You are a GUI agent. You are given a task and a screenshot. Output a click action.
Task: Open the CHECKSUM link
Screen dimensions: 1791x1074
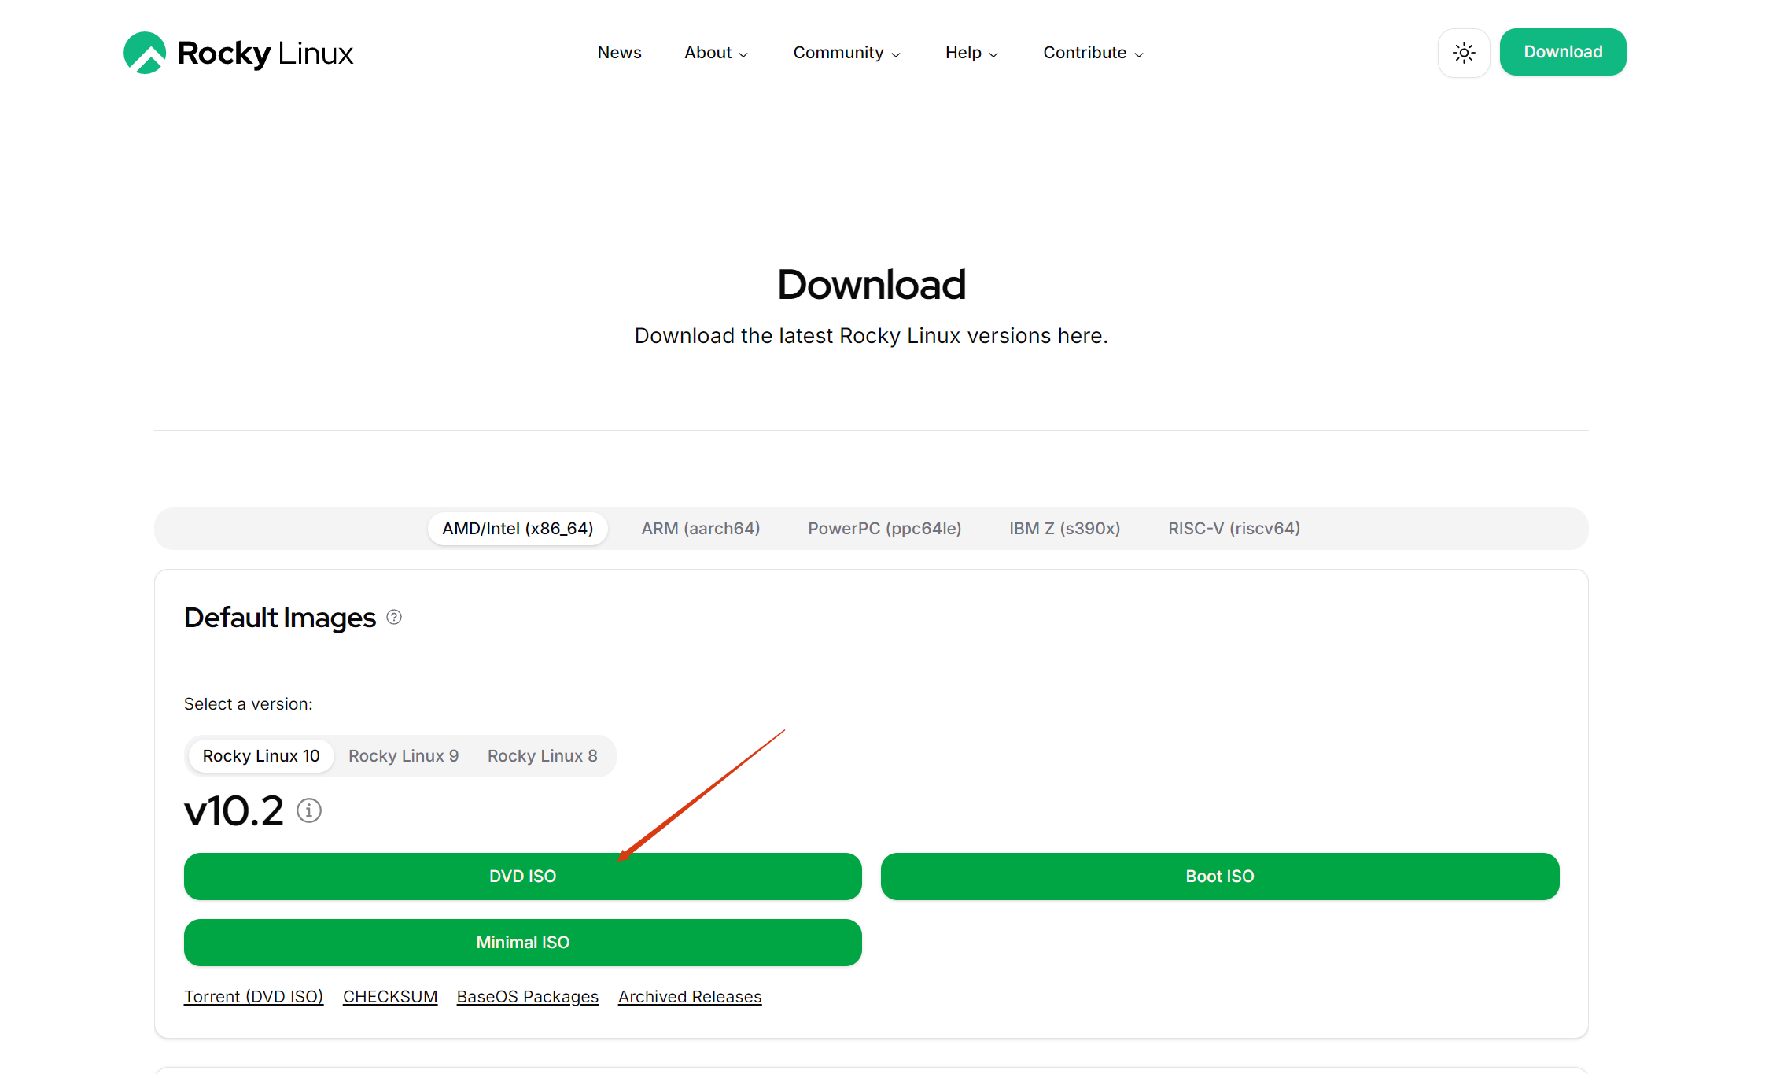(x=390, y=997)
